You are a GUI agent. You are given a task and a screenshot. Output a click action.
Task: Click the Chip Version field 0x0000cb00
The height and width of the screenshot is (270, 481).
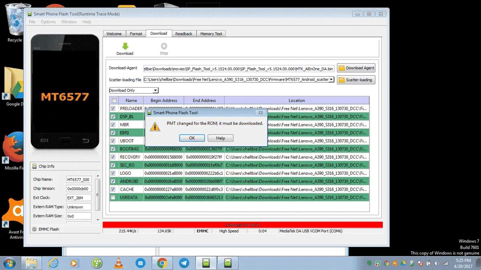(x=79, y=189)
